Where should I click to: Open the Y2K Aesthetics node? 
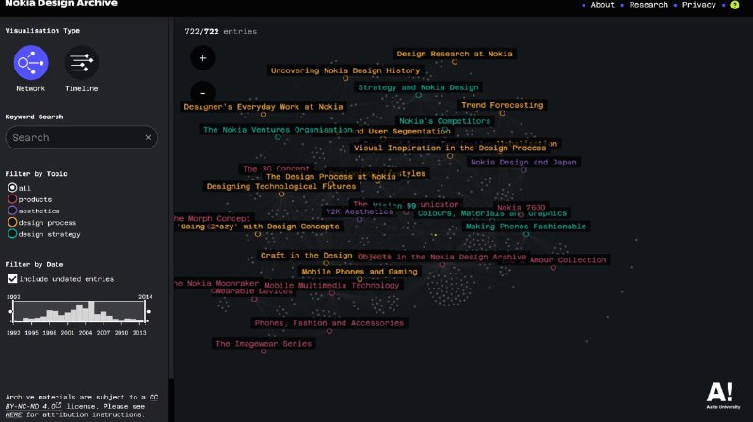360,211
